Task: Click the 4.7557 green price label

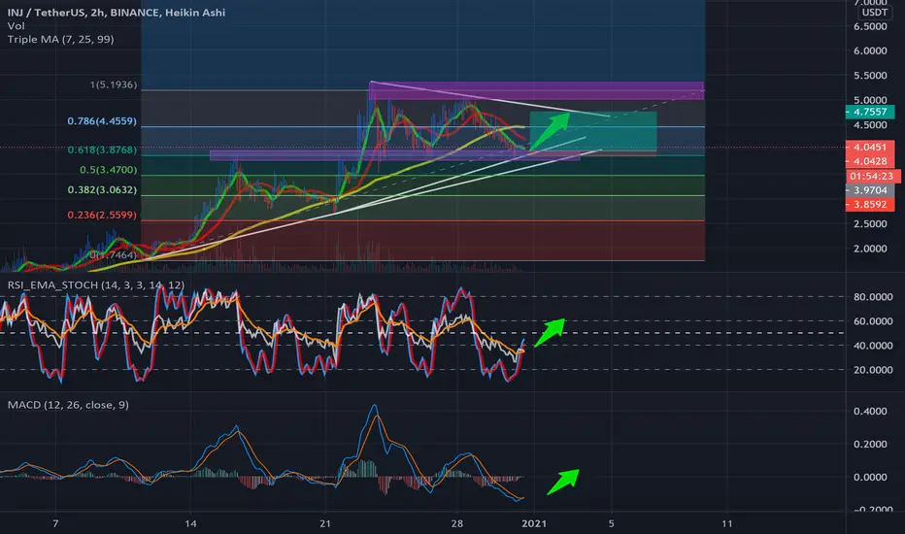Action: [870, 112]
